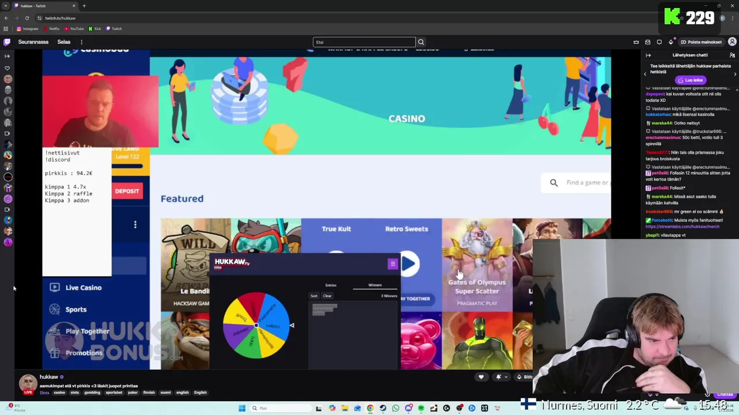Open the Selaa (Browse) tab
This screenshot has height=415, width=739.
coord(64,42)
